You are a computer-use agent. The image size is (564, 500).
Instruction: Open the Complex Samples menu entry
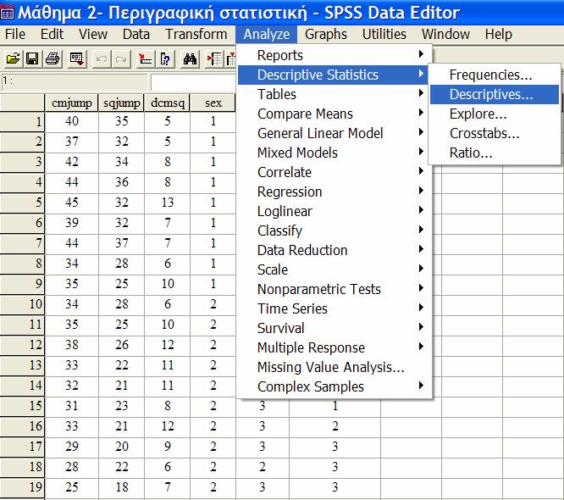(x=334, y=386)
